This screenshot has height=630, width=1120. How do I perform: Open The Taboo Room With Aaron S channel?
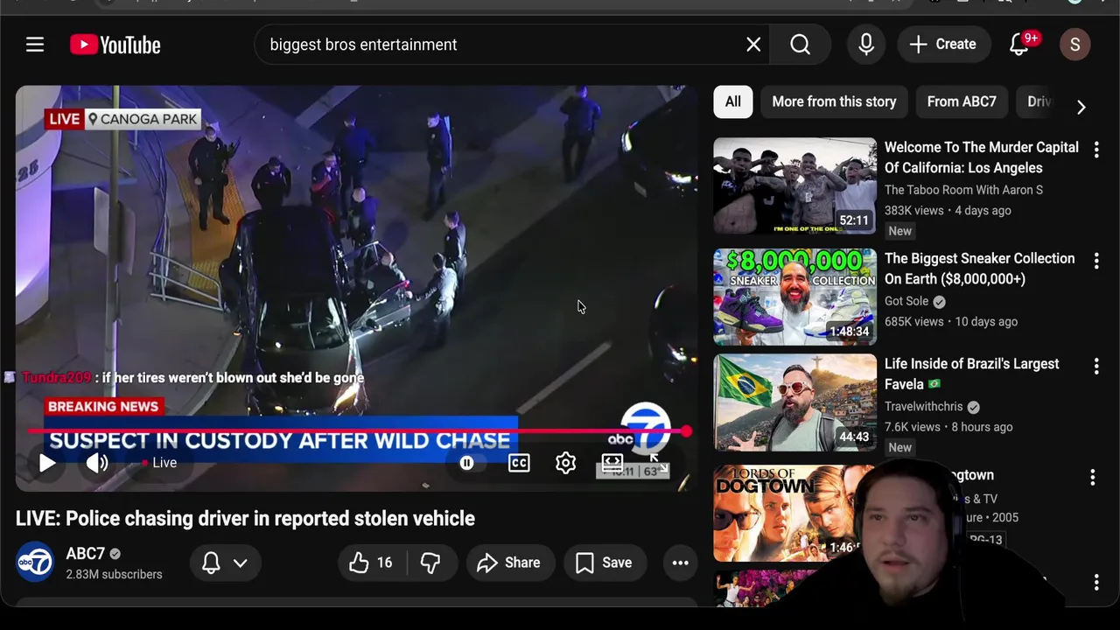pyautogui.click(x=963, y=190)
